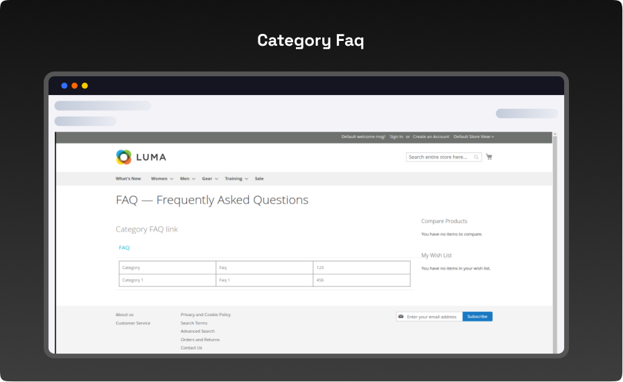Click the Luma logo icon

coord(123,157)
